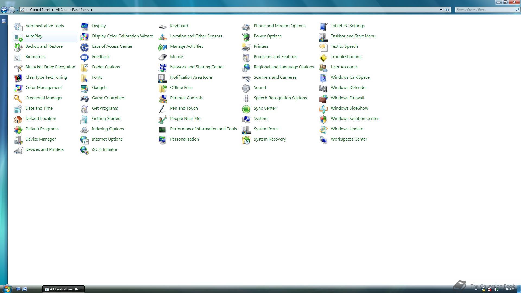This screenshot has width=521, height=293.
Task: Open Display Color Calibration Wizard link
Action: coord(123,36)
